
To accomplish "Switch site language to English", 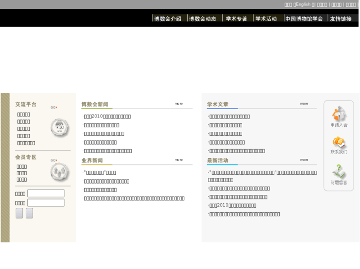I will pos(303,4).
